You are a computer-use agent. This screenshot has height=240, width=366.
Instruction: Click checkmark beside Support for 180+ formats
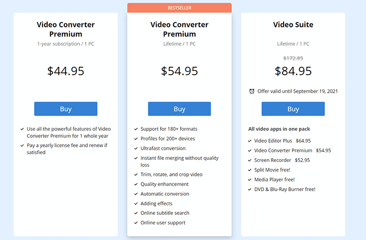click(136, 129)
